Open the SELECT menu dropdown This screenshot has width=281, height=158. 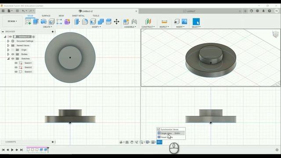(196, 27)
